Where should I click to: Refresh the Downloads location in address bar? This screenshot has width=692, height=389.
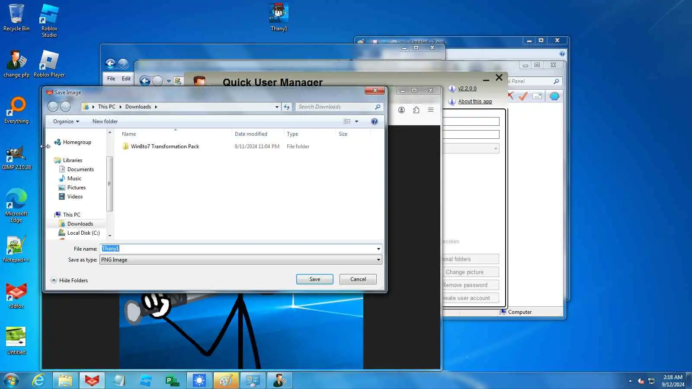click(287, 107)
